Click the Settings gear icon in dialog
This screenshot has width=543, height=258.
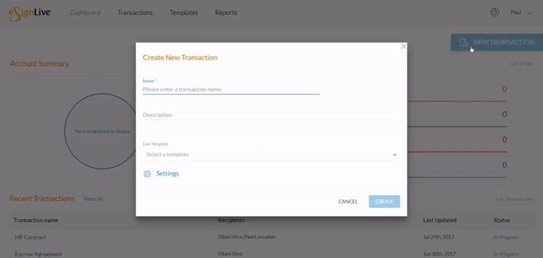(x=147, y=174)
